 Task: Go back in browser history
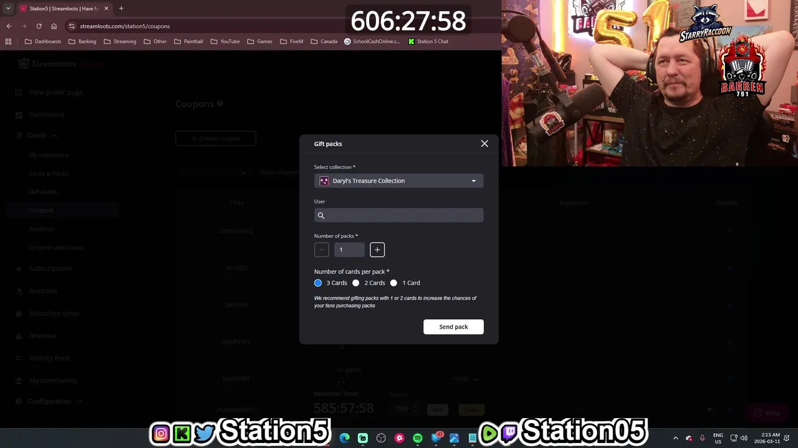pos(9,26)
